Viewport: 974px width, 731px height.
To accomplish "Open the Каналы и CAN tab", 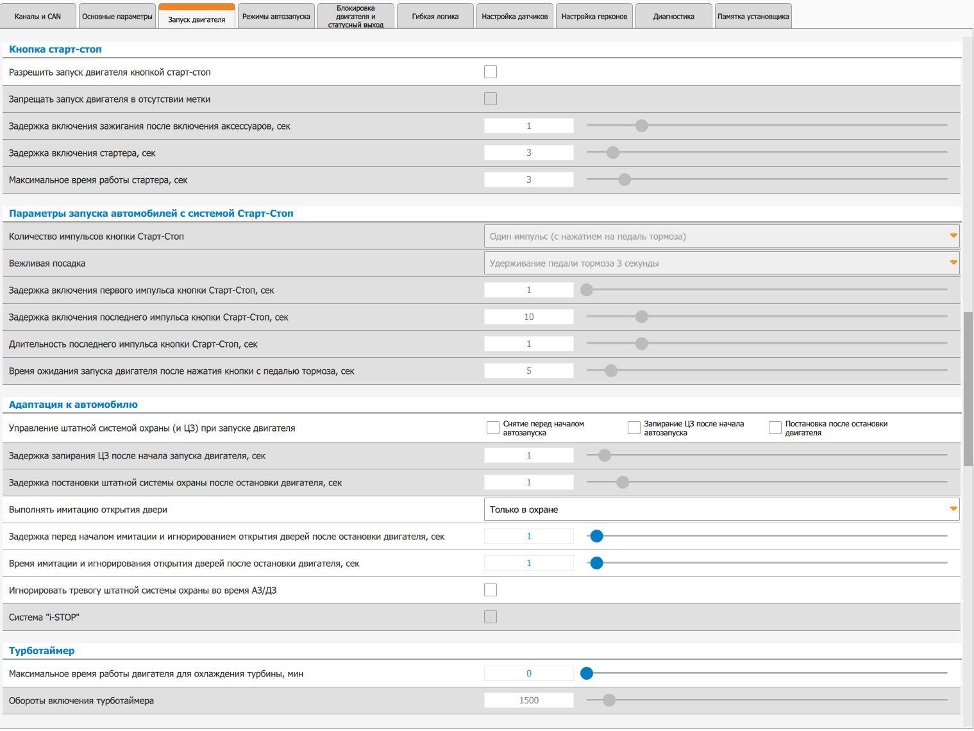I will 38,16.
